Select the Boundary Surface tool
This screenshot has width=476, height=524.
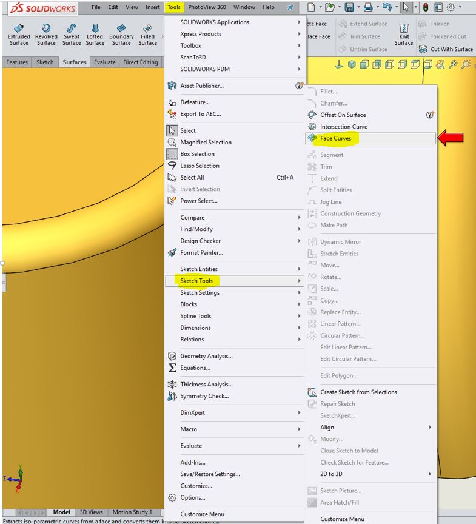[x=121, y=35]
